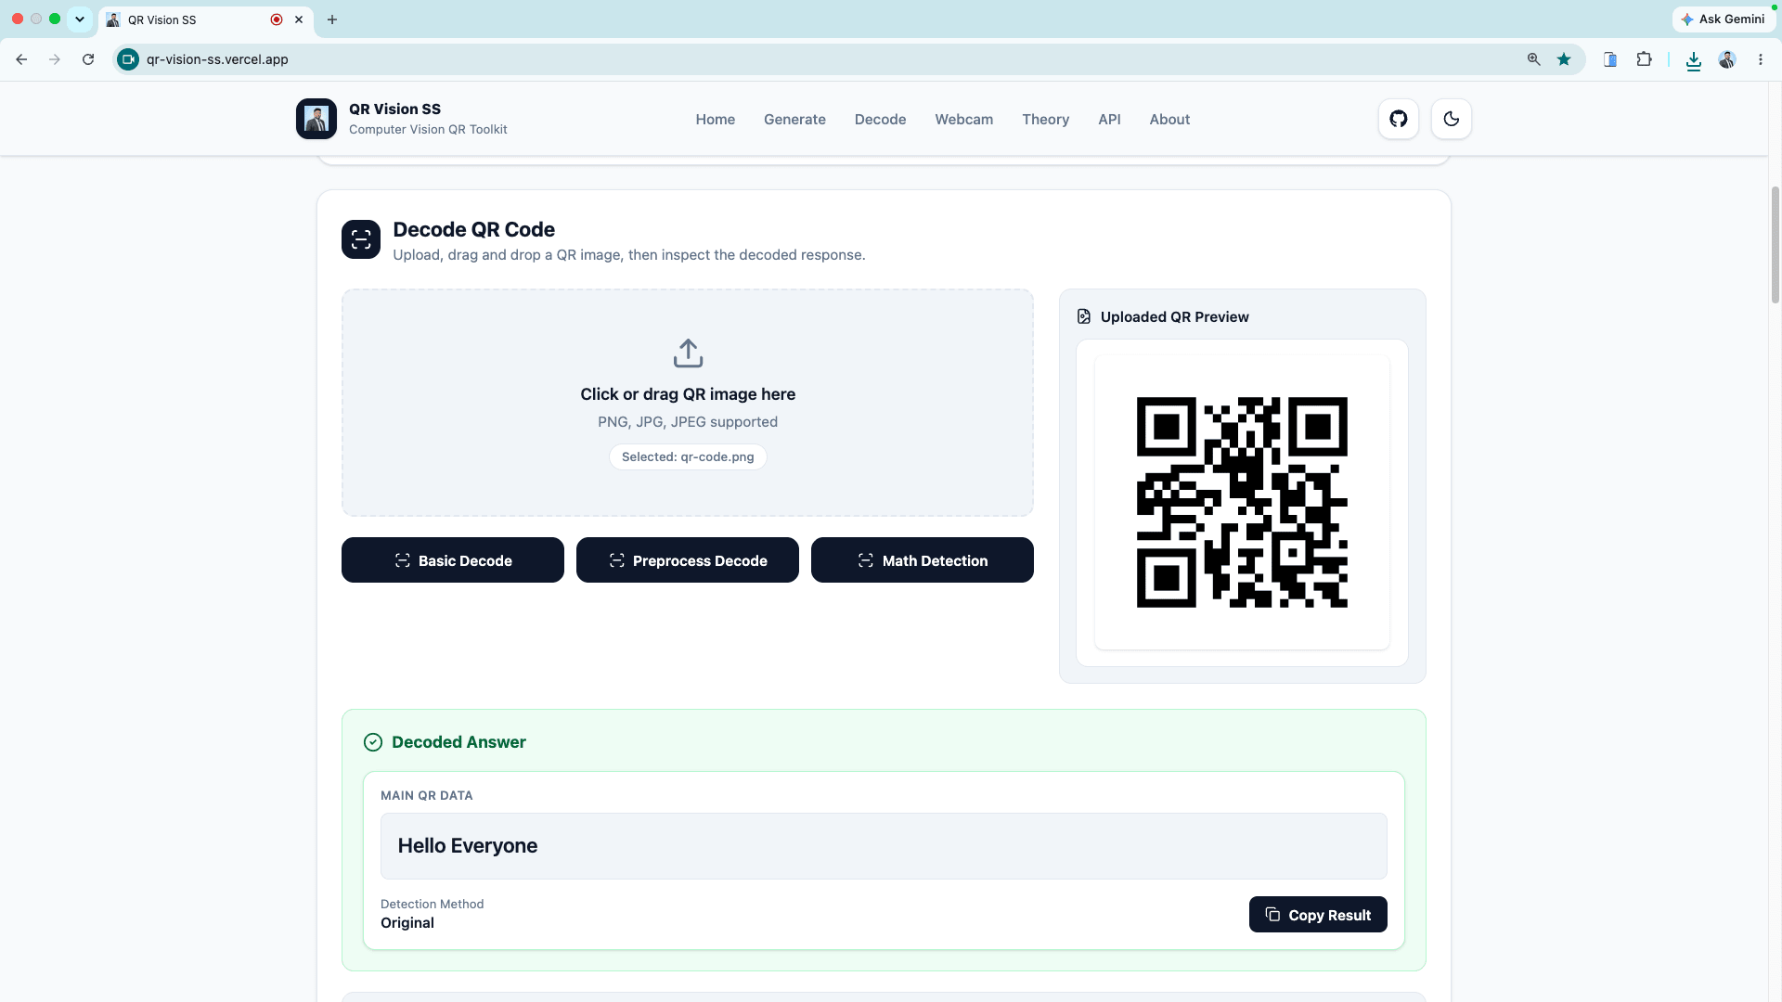Click the browser forward arrow
The width and height of the screenshot is (1782, 1002).
click(55, 59)
